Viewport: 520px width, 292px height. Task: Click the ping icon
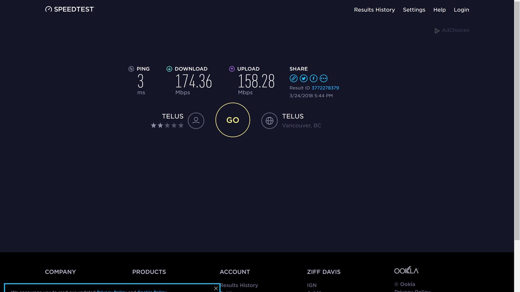tap(131, 69)
